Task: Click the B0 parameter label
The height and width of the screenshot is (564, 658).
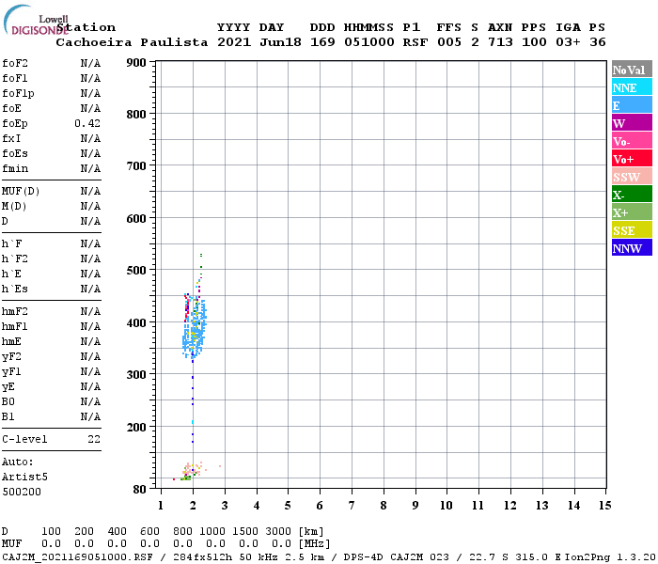Action: (8, 402)
